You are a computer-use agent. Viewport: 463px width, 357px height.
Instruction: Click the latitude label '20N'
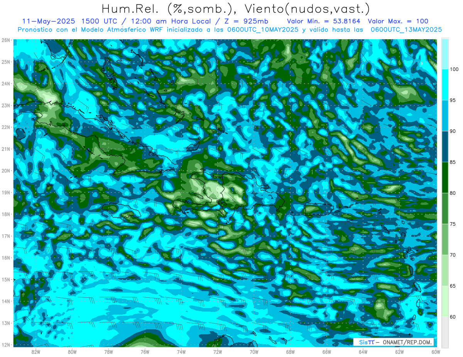click(6, 171)
